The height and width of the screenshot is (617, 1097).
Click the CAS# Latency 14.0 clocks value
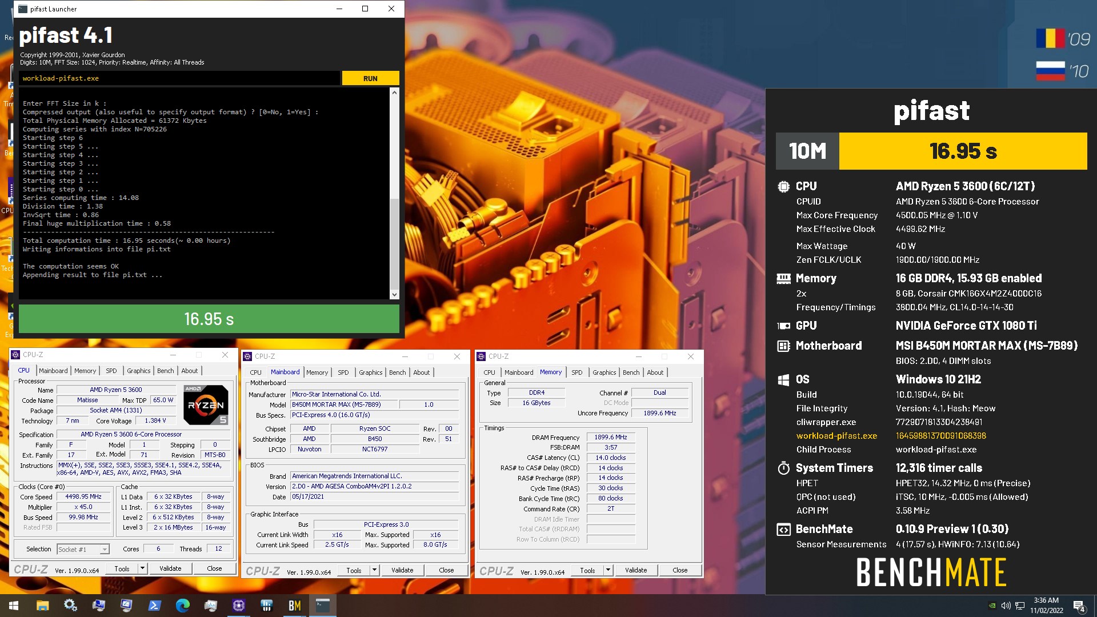[611, 458]
